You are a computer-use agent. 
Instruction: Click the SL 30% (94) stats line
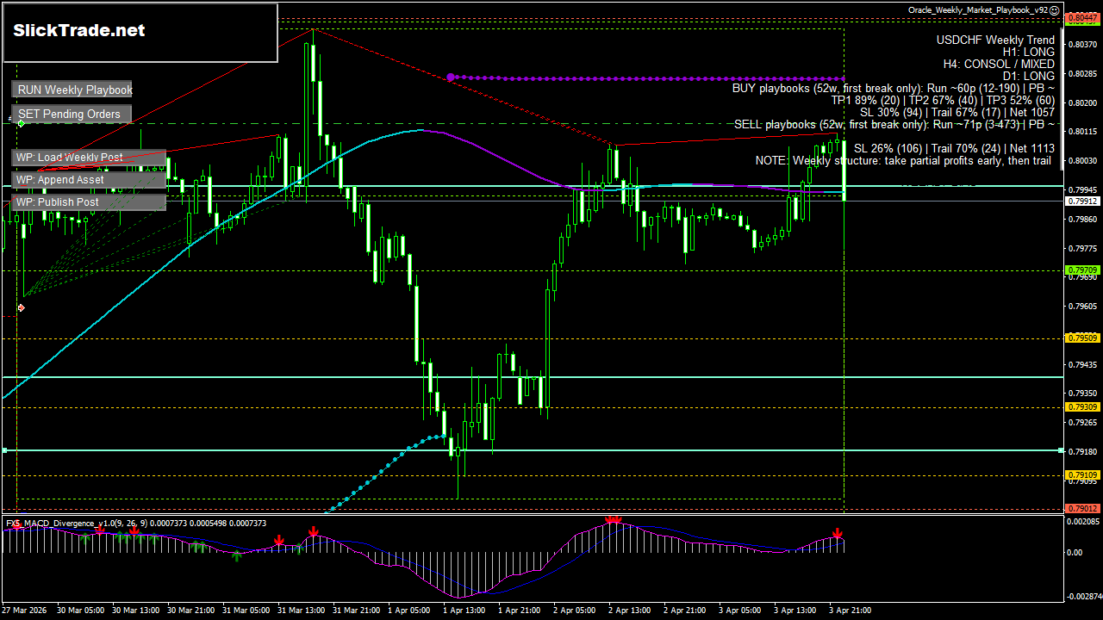pos(957,112)
